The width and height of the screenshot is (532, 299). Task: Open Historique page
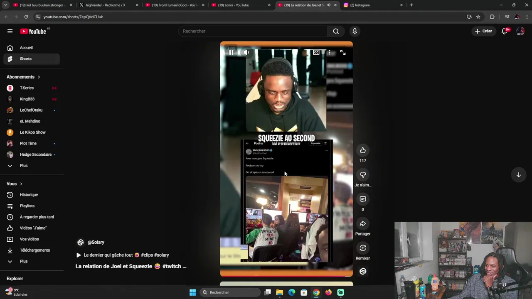point(32,195)
